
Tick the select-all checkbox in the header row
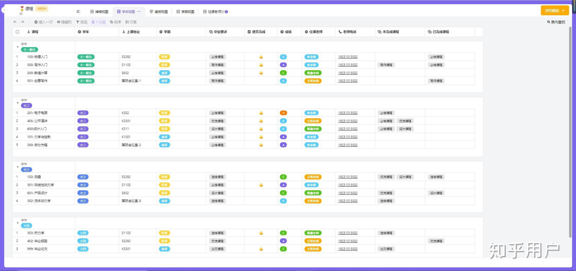17,32
